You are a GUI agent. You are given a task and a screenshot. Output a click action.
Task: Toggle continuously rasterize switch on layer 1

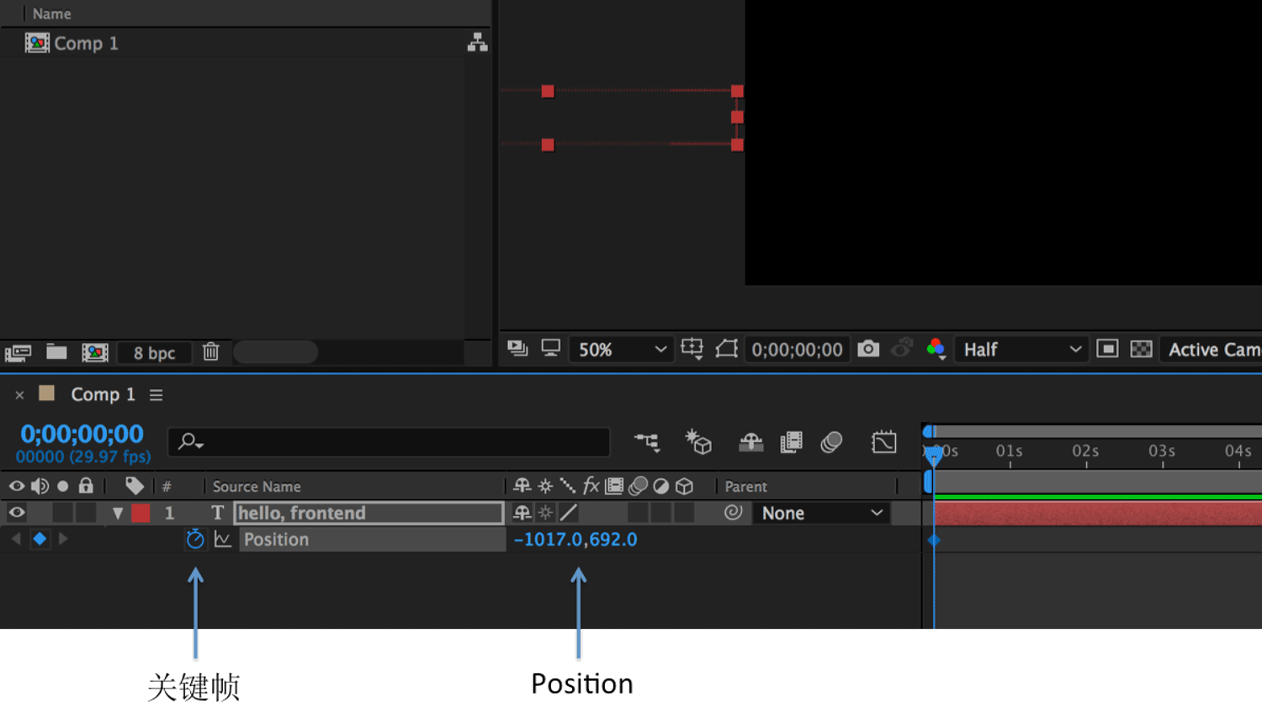[545, 512]
